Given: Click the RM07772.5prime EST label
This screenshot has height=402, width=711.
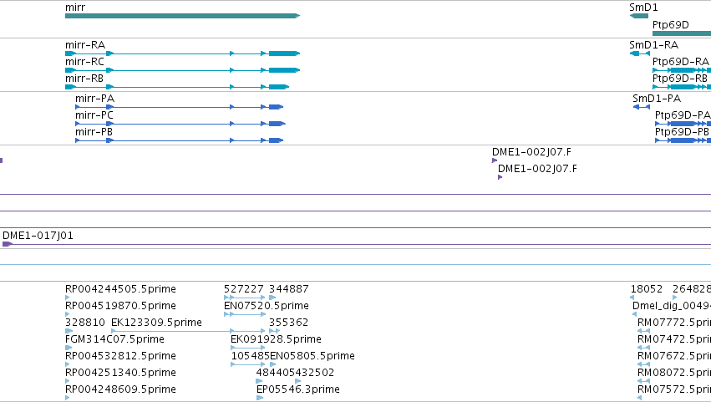Looking at the screenshot, I should [x=674, y=323].
